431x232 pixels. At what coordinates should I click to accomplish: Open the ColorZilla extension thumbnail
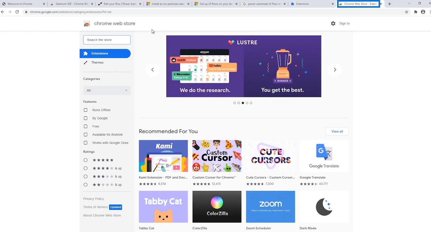click(x=217, y=207)
